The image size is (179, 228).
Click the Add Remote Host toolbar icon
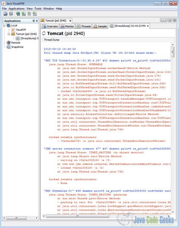click(23, 14)
